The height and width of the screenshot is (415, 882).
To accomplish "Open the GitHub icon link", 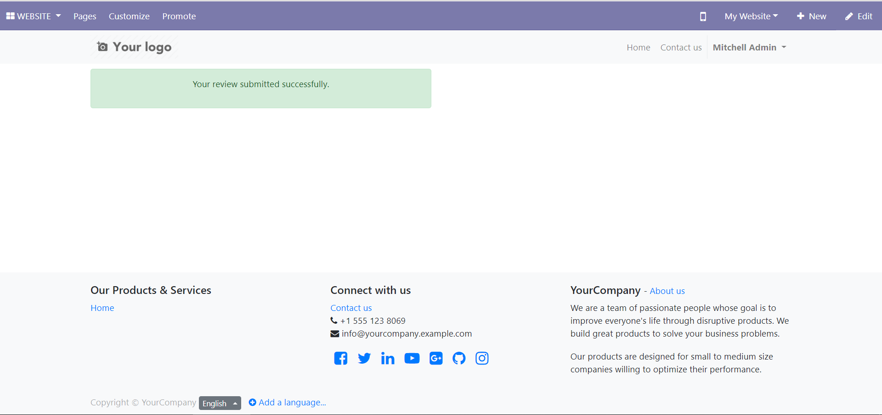I will [459, 358].
